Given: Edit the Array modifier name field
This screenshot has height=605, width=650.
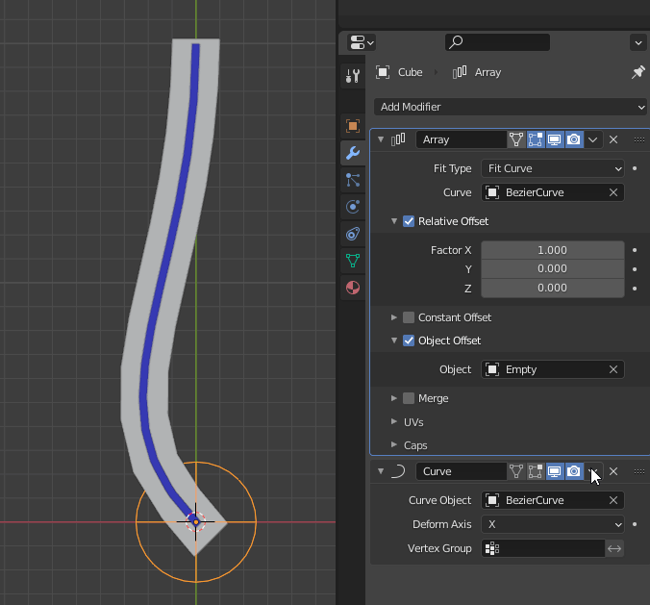Looking at the screenshot, I should click(x=461, y=139).
